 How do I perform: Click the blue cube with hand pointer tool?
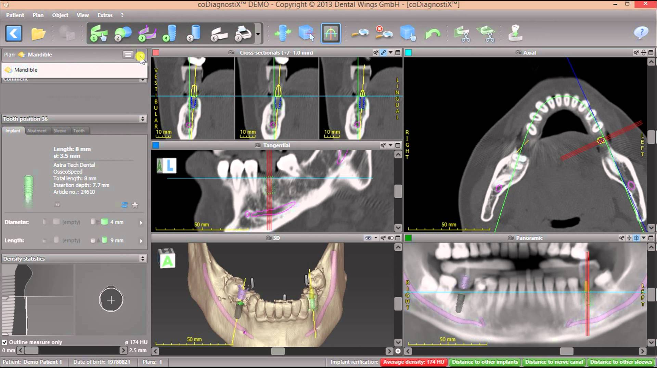pos(408,33)
